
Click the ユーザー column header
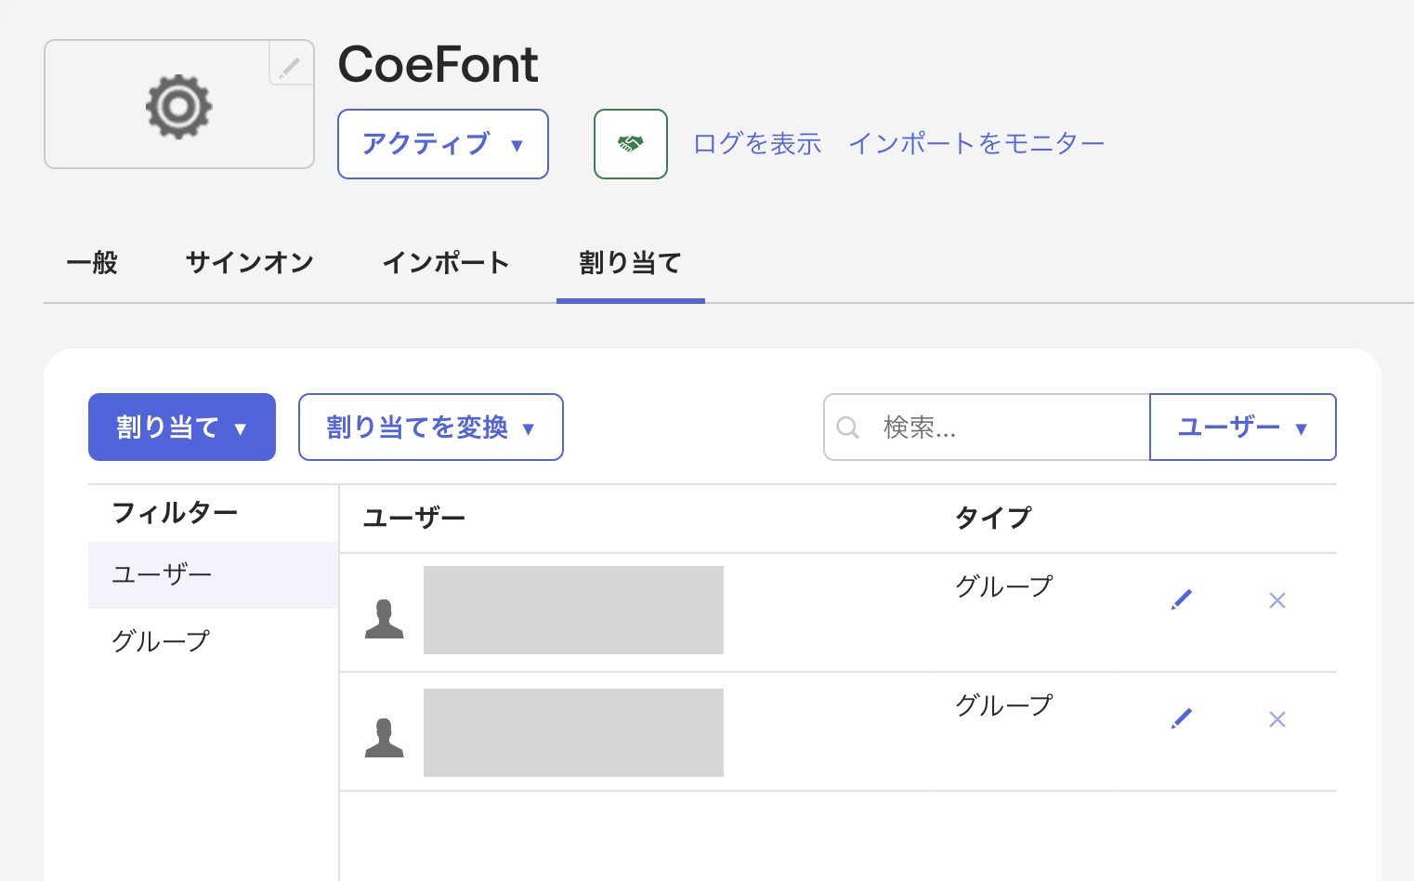point(414,519)
